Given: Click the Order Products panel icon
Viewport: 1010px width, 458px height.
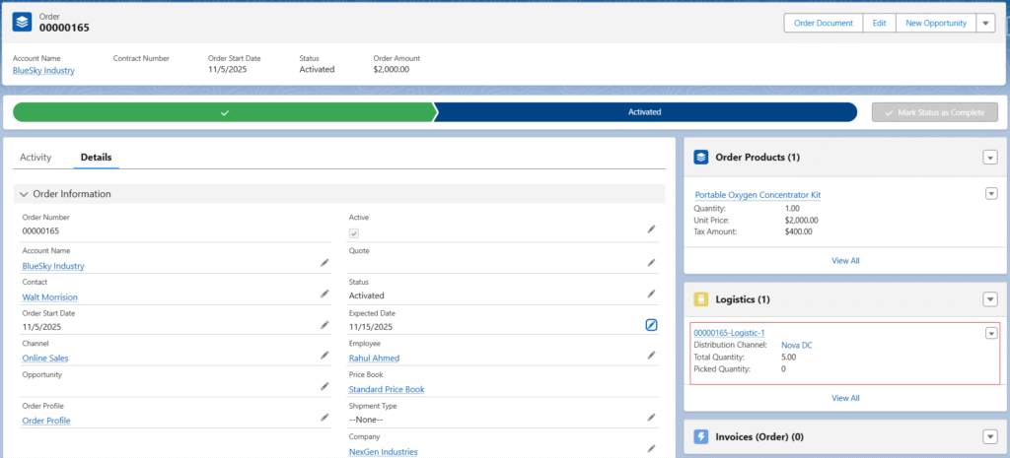Looking at the screenshot, I should tap(701, 157).
